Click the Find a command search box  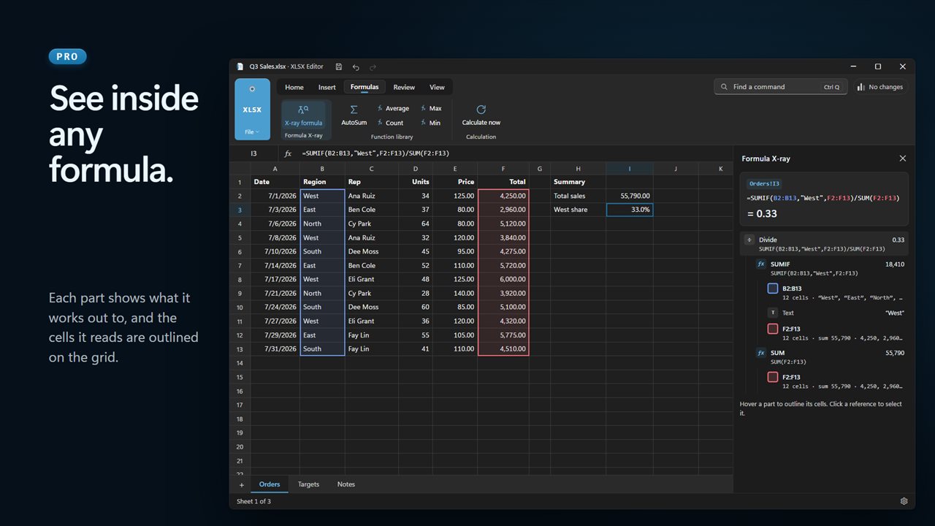pos(781,87)
